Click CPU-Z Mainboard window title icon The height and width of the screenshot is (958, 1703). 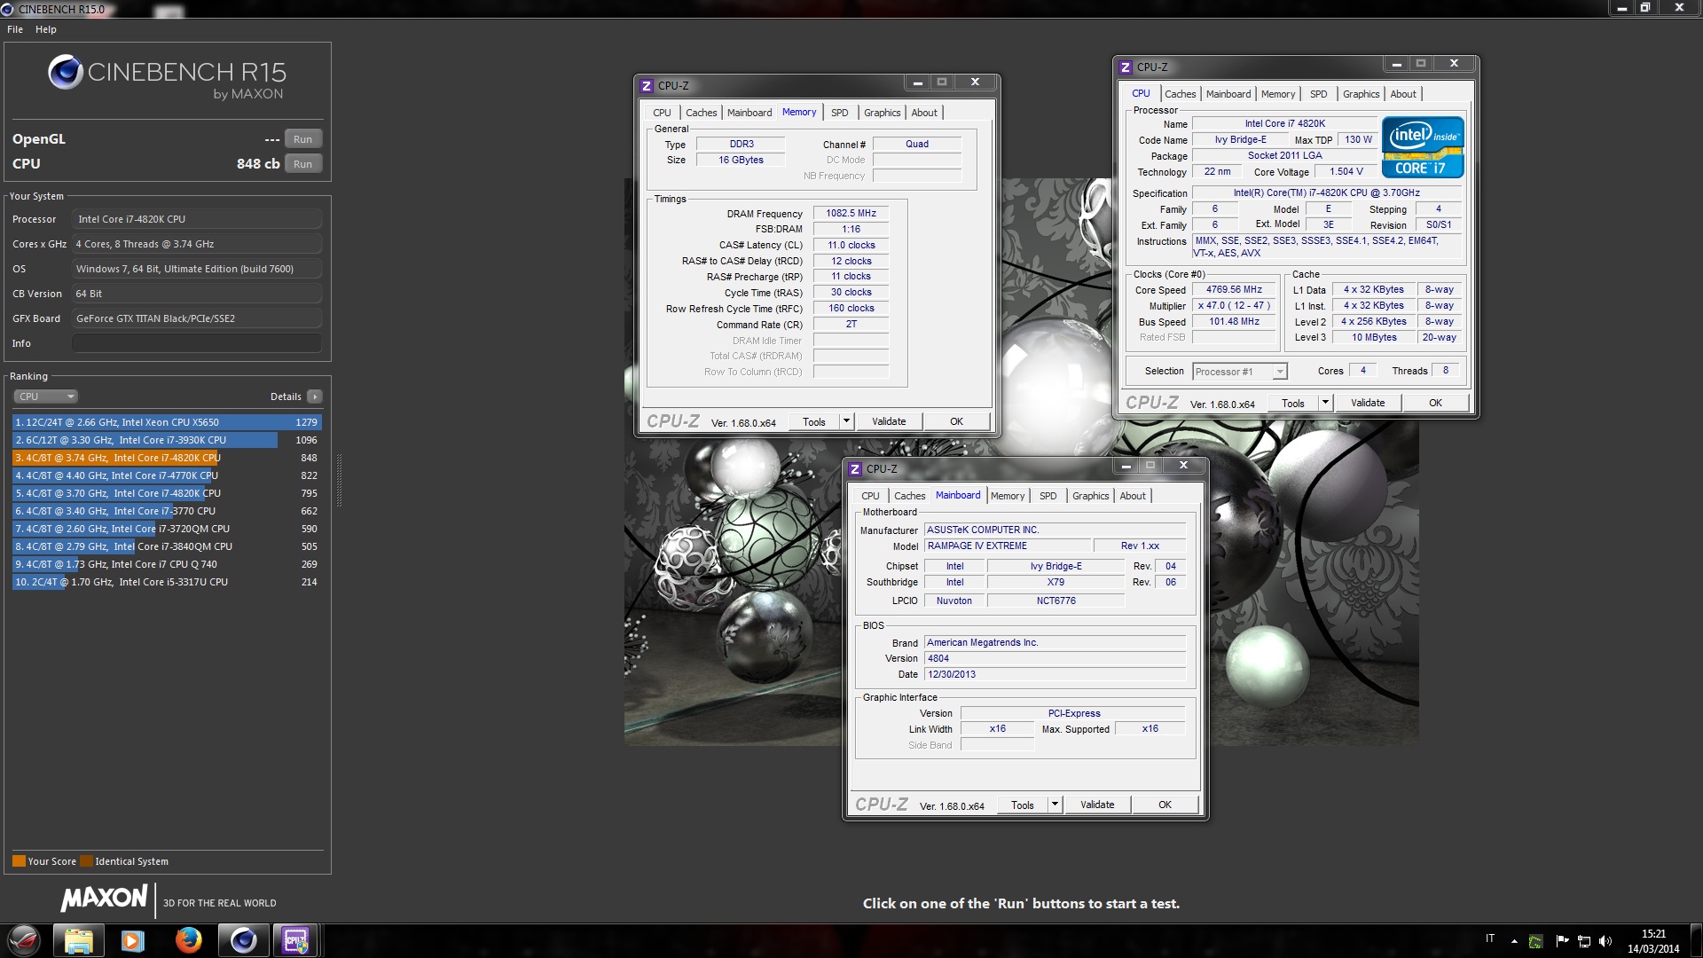[x=855, y=469]
